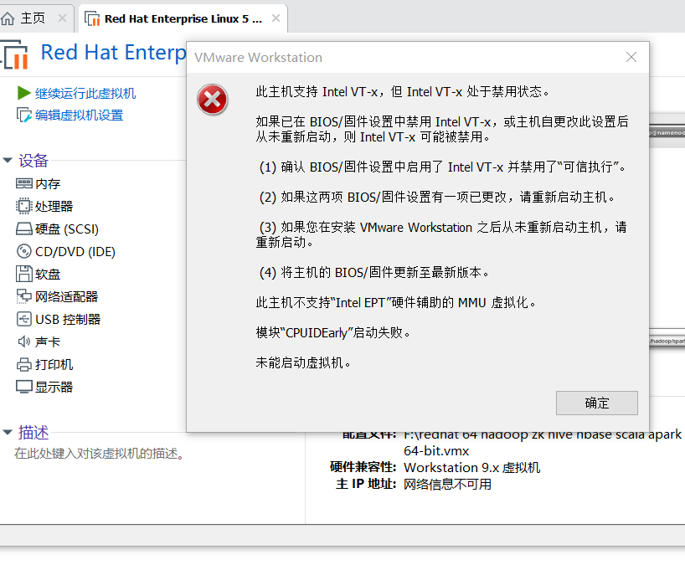
Task: Collapse the 描述 section
Action: (8, 432)
